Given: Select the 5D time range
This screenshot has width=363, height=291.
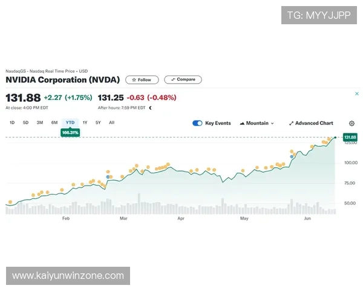Looking at the screenshot, I should pos(25,122).
